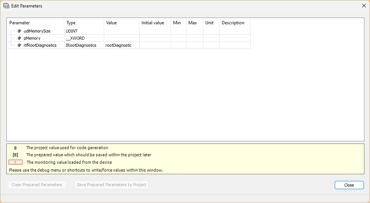Click the pMemory parameter icon
The width and height of the screenshot is (370, 203).
tap(20, 38)
